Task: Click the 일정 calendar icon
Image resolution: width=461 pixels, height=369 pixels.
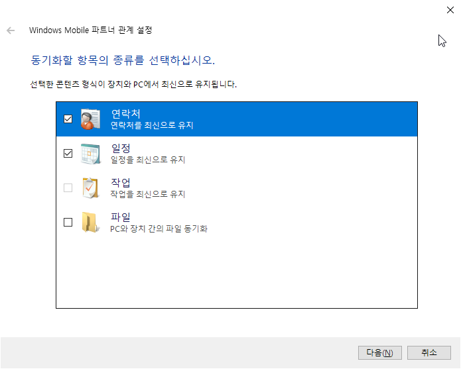Action: coord(91,154)
